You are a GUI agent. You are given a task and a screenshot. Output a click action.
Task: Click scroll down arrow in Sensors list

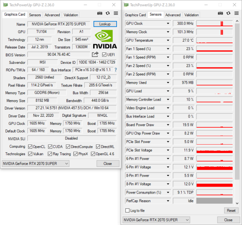click(237, 203)
